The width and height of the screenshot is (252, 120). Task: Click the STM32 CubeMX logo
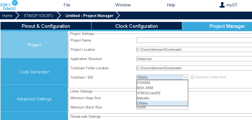(x=9, y=5)
